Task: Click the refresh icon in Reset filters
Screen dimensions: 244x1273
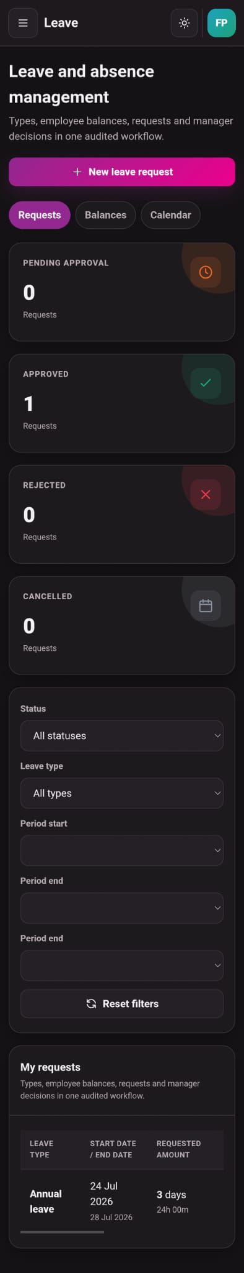Action: tap(91, 1004)
